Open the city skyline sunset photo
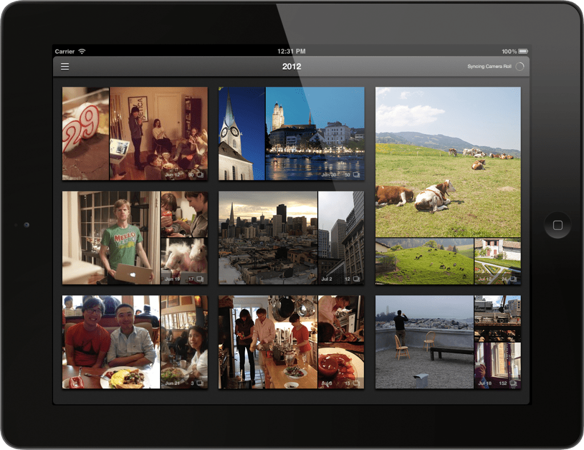This screenshot has height=450, width=584. [267, 237]
